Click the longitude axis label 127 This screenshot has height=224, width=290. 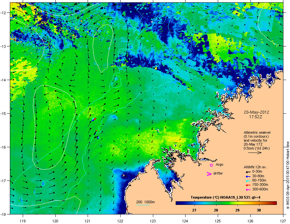tap(283, 221)
